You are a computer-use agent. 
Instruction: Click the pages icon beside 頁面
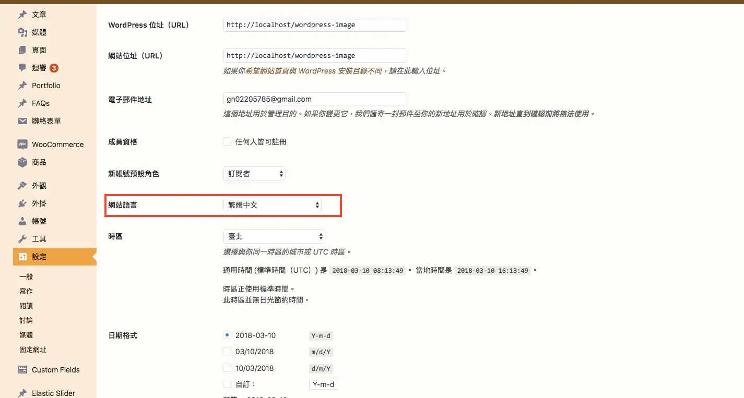pos(22,50)
